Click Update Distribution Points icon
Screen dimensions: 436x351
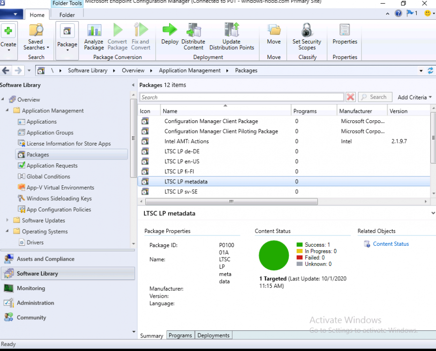232,30
